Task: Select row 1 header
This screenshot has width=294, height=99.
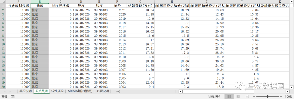Action: [x=3, y=6]
